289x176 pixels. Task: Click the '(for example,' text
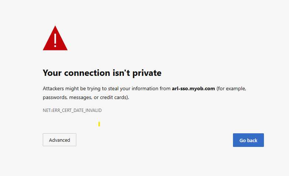click(231, 89)
